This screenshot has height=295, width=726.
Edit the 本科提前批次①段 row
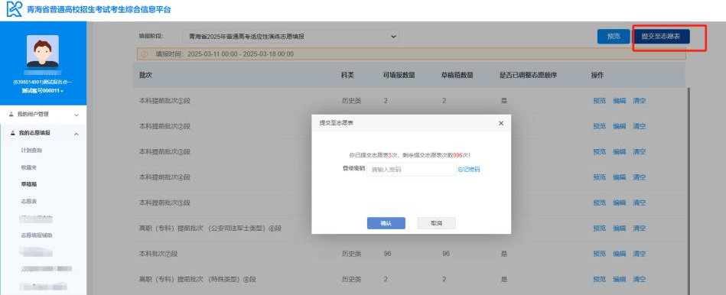[619, 100]
